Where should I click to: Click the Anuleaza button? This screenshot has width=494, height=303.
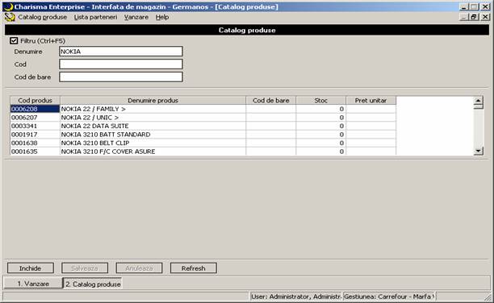tap(139, 268)
